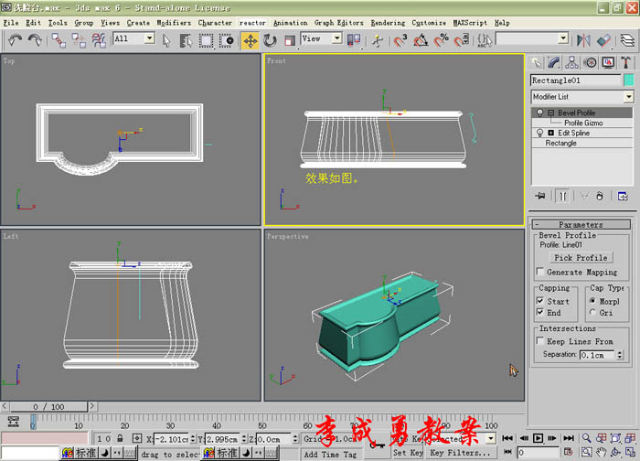Viewport: 640px width, 461px height.
Task: Click the Rectangle01 object color swatch
Action: (629, 80)
